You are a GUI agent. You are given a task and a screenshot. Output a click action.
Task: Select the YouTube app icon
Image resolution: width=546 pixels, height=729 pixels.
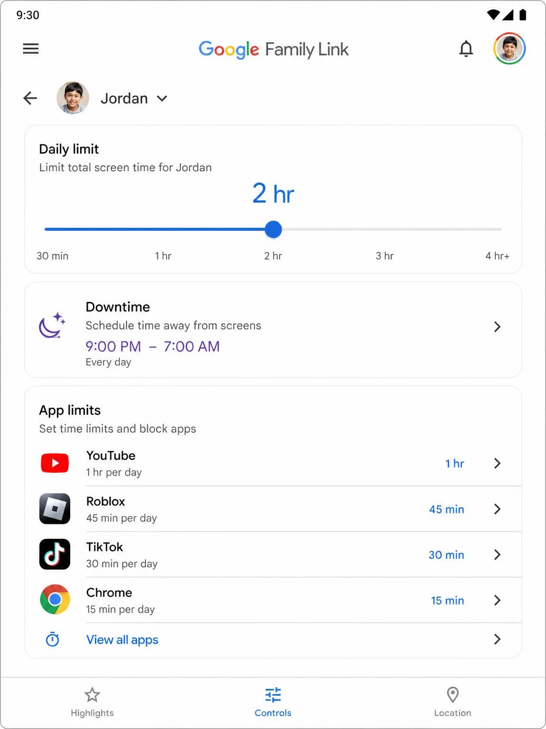(x=55, y=463)
